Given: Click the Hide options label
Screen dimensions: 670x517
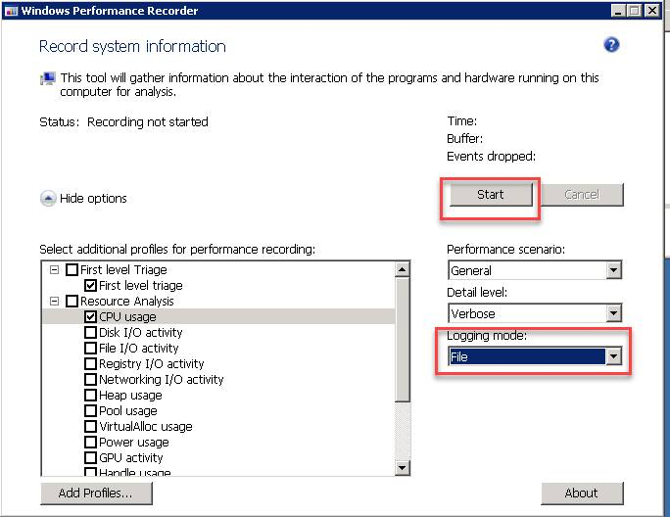Looking at the screenshot, I should coord(93,198).
